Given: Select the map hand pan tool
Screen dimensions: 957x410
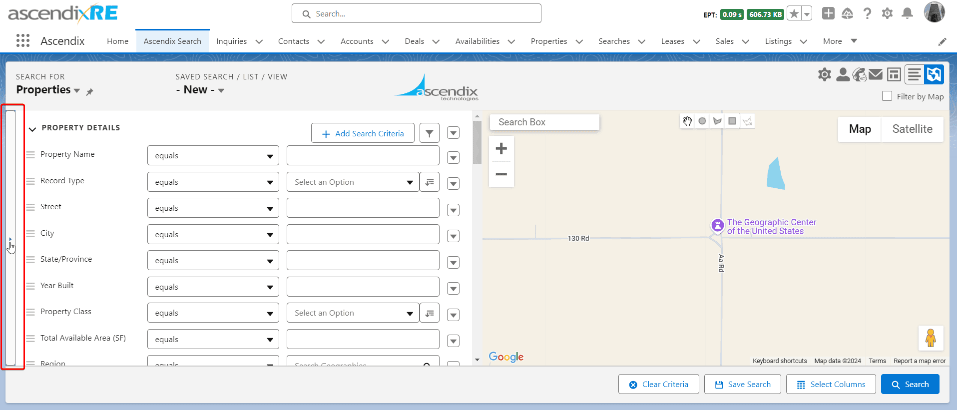Looking at the screenshot, I should tap(688, 121).
